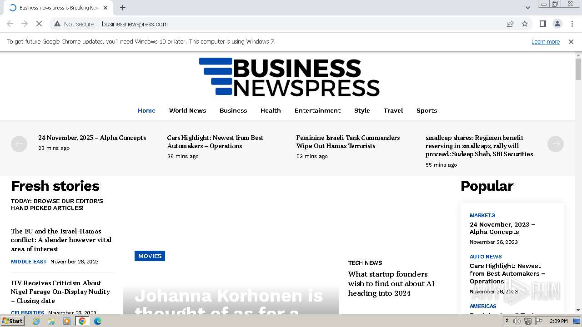This screenshot has width=582, height=327.
Task: Click the AMERICAS label in Popular
Action: [483, 306]
